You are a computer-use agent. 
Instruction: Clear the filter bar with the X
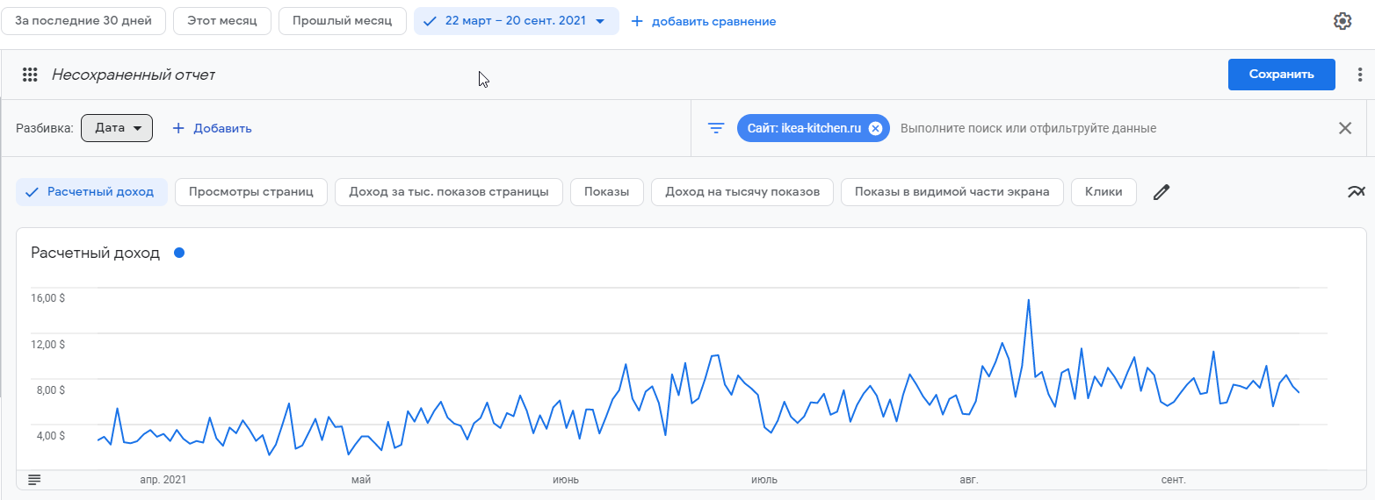point(1345,128)
